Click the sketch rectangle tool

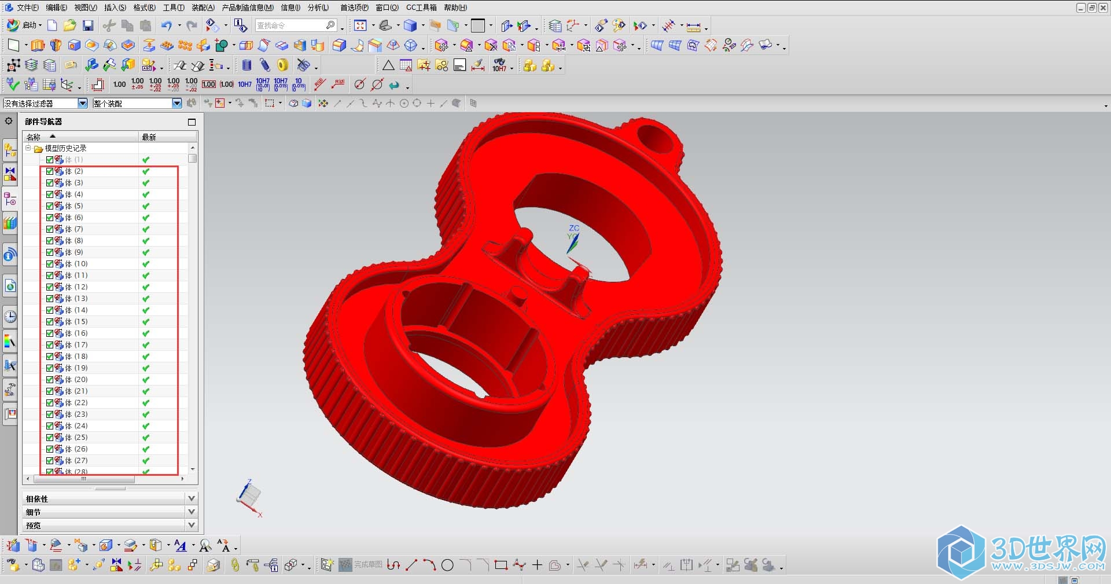(501, 565)
